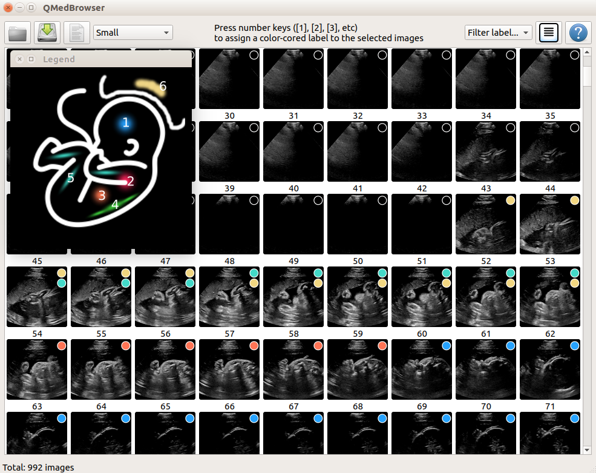Click the yellow label dot on image 52
This screenshot has height=473, width=596.
[x=511, y=200]
